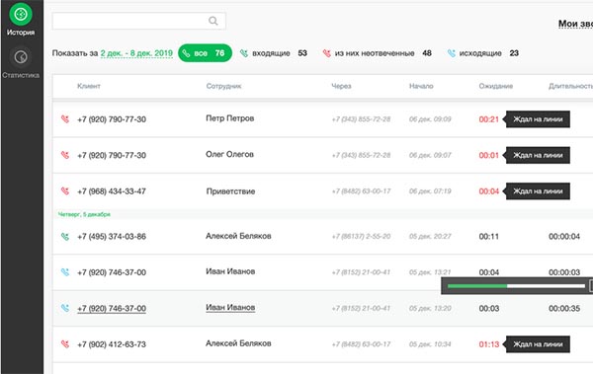Viewport: 593px width, 374px height.
Task: Sort by Сотрудник column header
Action: tap(224, 86)
